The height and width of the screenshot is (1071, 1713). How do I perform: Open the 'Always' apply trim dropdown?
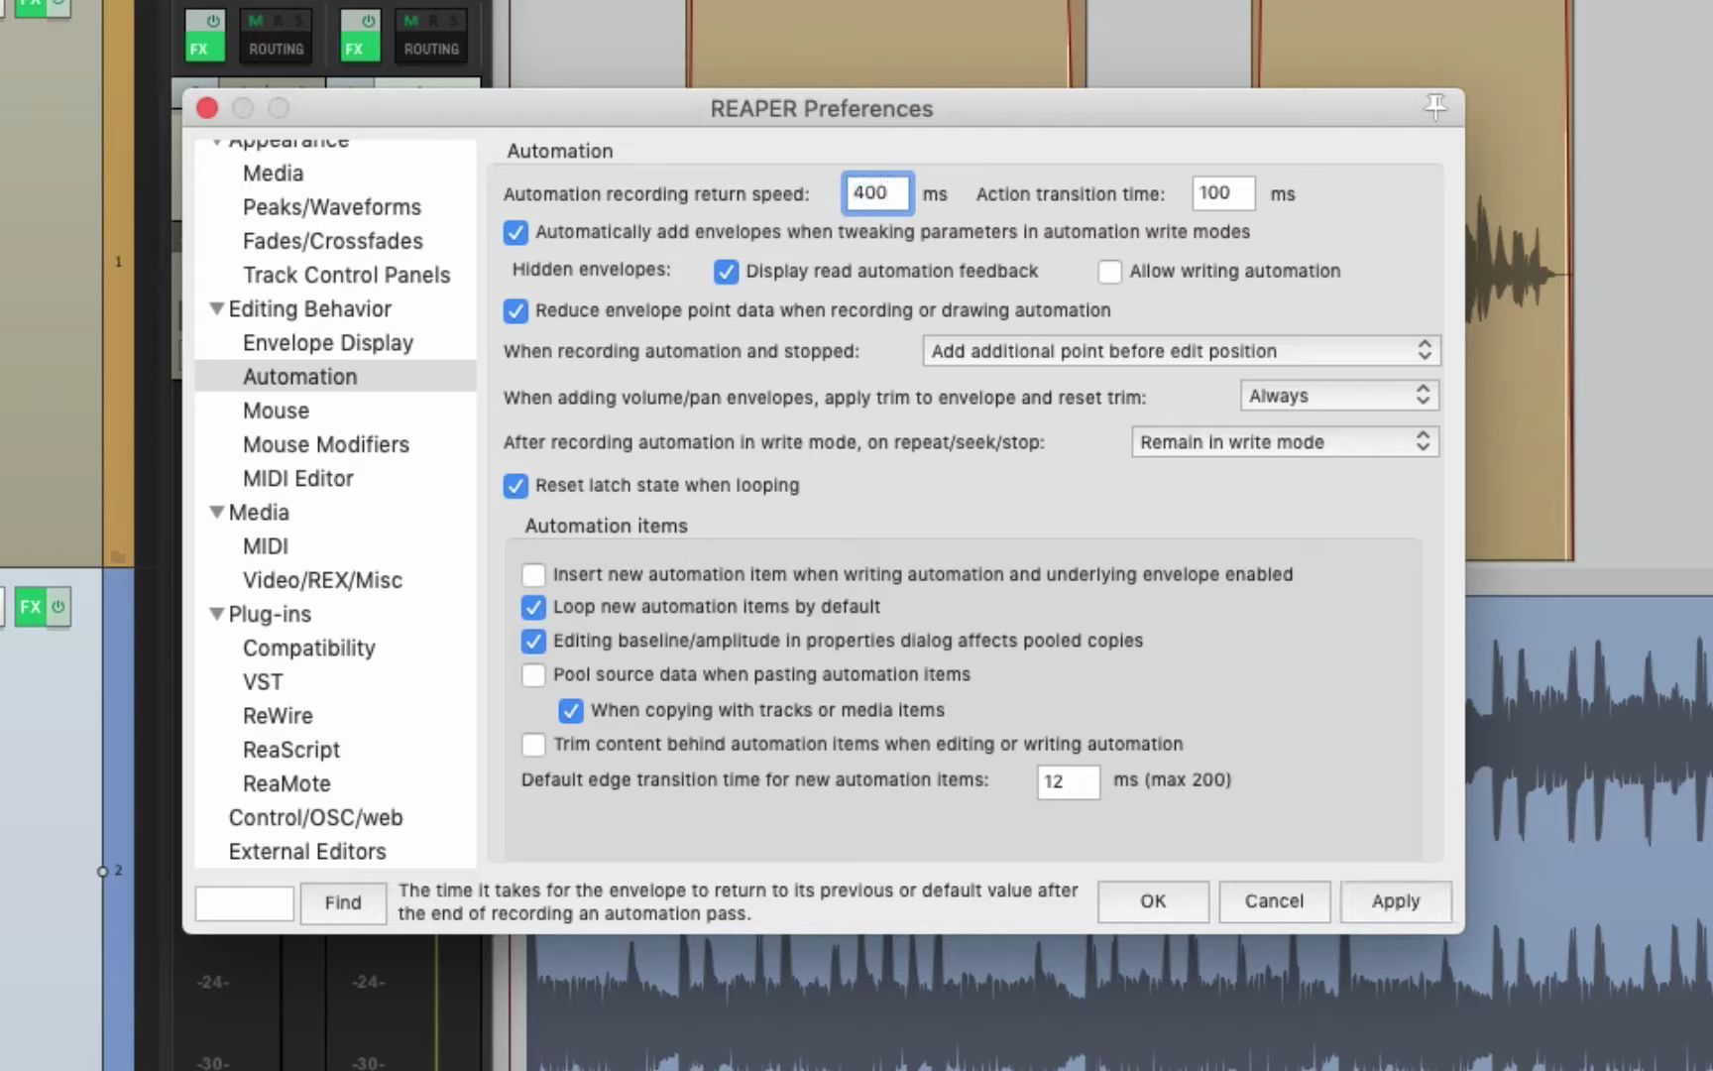(x=1339, y=396)
